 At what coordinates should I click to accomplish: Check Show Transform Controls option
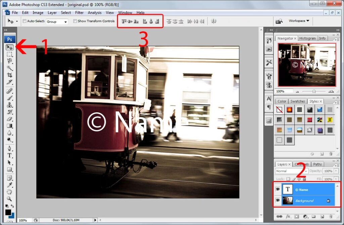tap(75, 21)
